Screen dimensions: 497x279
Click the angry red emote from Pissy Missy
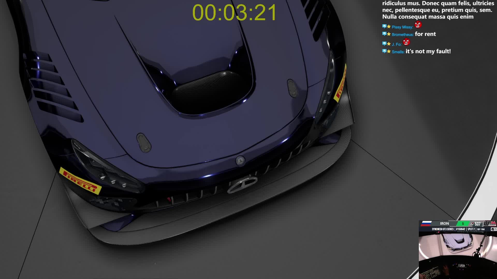point(418,25)
